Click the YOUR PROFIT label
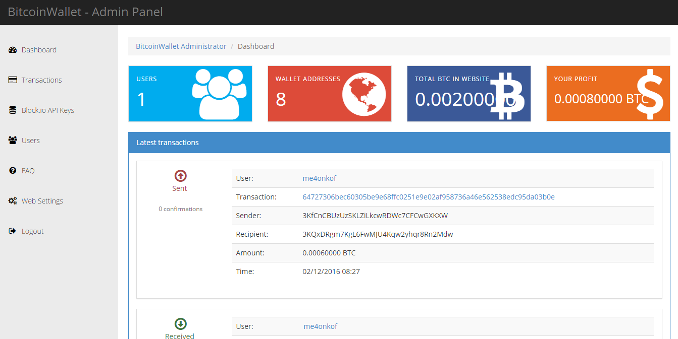678x339 pixels. [x=576, y=79]
